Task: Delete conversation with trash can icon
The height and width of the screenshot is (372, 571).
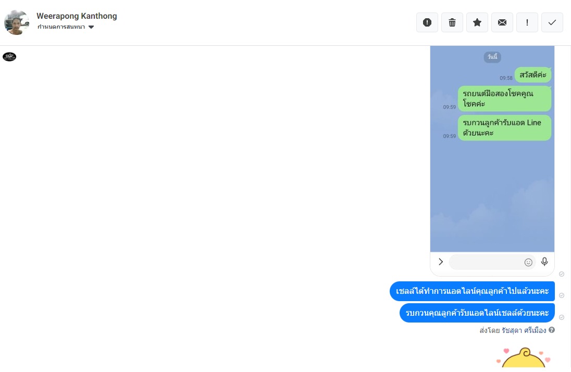Action: point(452,22)
